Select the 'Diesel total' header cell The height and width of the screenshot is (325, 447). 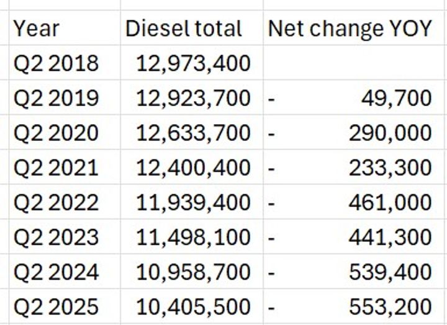pos(184,29)
